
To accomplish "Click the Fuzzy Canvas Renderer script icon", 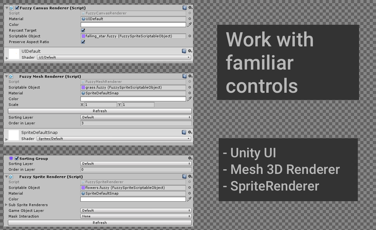I will click(11, 8).
